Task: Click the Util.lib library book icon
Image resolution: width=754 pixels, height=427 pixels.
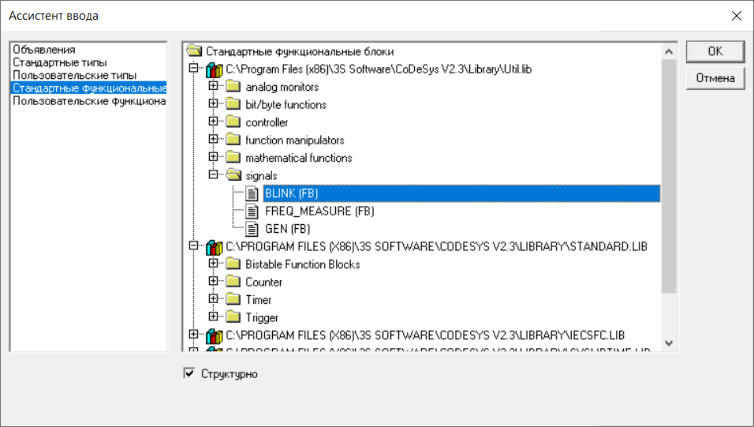Action: click(214, 69)
